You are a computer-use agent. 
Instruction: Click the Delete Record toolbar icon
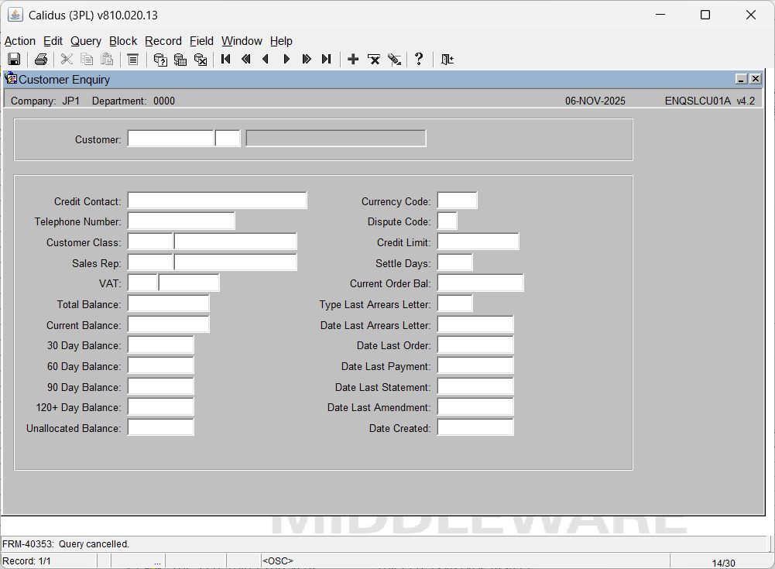tap(373, 60)
